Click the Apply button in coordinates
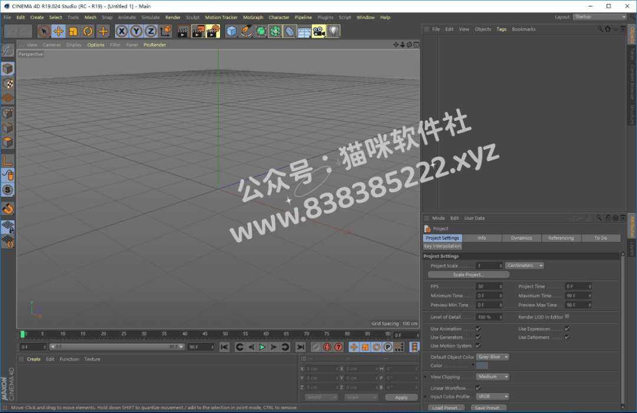This screenshot has height=413, width=637. point(402,398)
